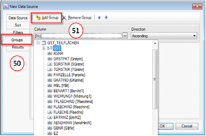The height and width of the screenshot is (136, 206).
Task: Open the Results tab
Action: tap(18, 47)
